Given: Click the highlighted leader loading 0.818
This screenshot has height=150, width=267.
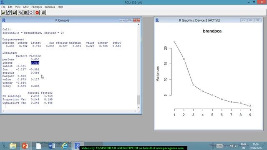Looking at the screenshot, I should click(35, 63).
